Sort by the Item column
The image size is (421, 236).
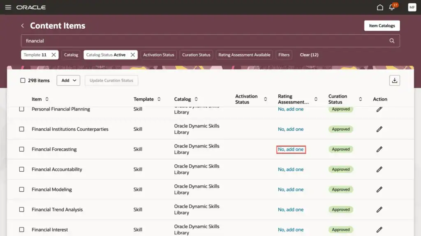click(47, 99)
